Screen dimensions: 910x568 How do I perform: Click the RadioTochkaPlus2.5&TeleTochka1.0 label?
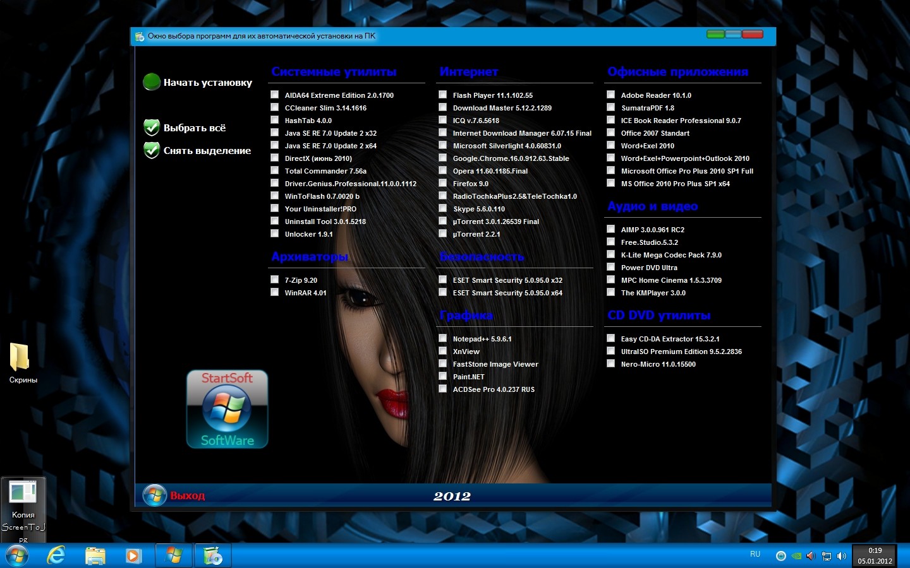[514, 196]
